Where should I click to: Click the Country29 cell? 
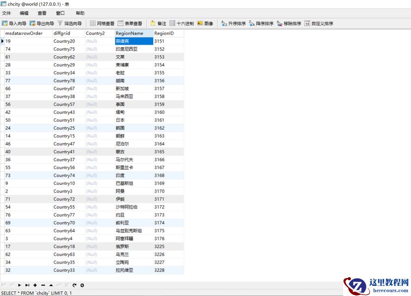point(69,65)
